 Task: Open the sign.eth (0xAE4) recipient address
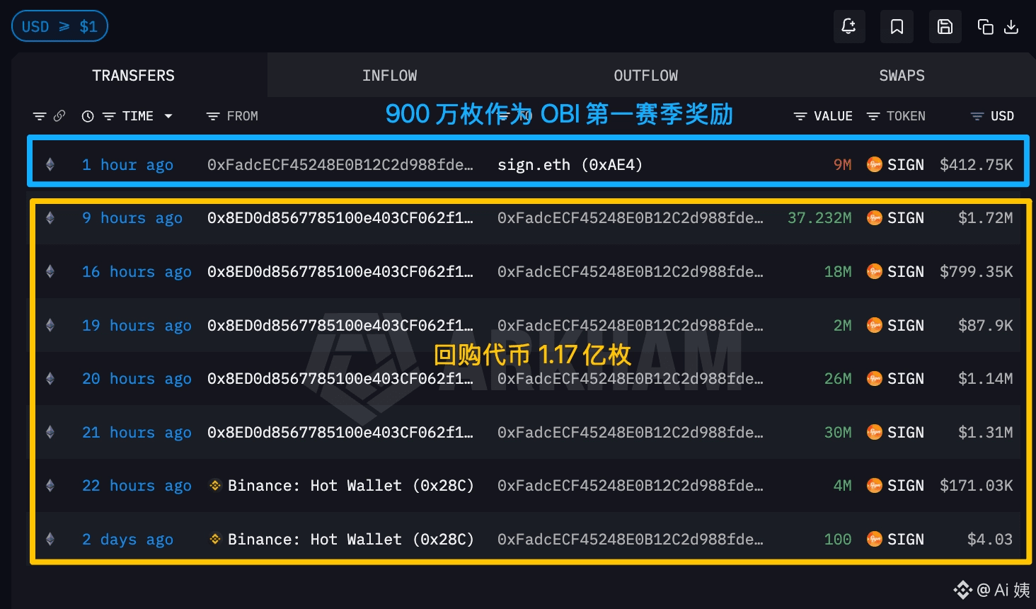pos(570,164)
